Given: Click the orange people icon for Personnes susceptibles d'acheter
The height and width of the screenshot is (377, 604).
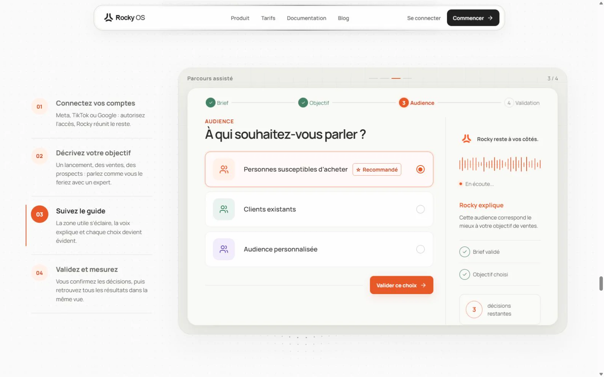Looking at the screenshot, I should tap(224, 169).
